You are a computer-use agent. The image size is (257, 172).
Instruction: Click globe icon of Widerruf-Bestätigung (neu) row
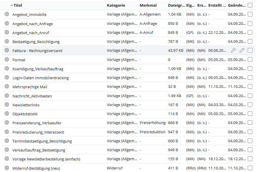click(7, 168)
